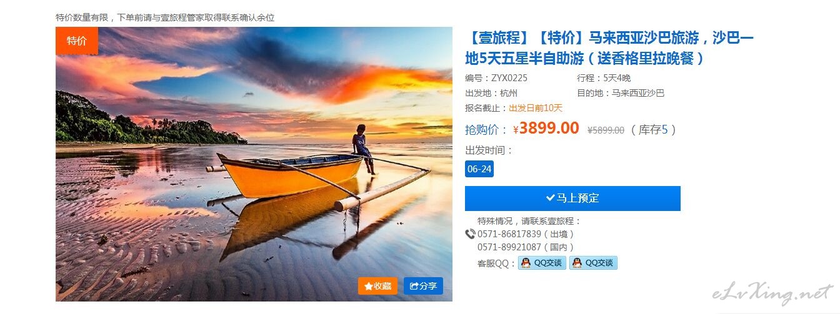Click the first QQ penguin icon
The height and width of the screenshot is (314, 840).
point(526,263)
